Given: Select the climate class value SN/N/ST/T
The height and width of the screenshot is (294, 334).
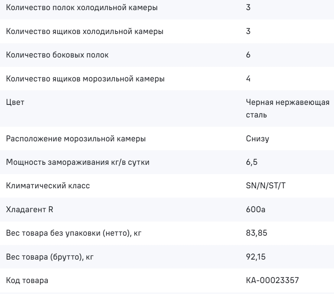Looking at the screenshot, I should (x=266, y=186).
